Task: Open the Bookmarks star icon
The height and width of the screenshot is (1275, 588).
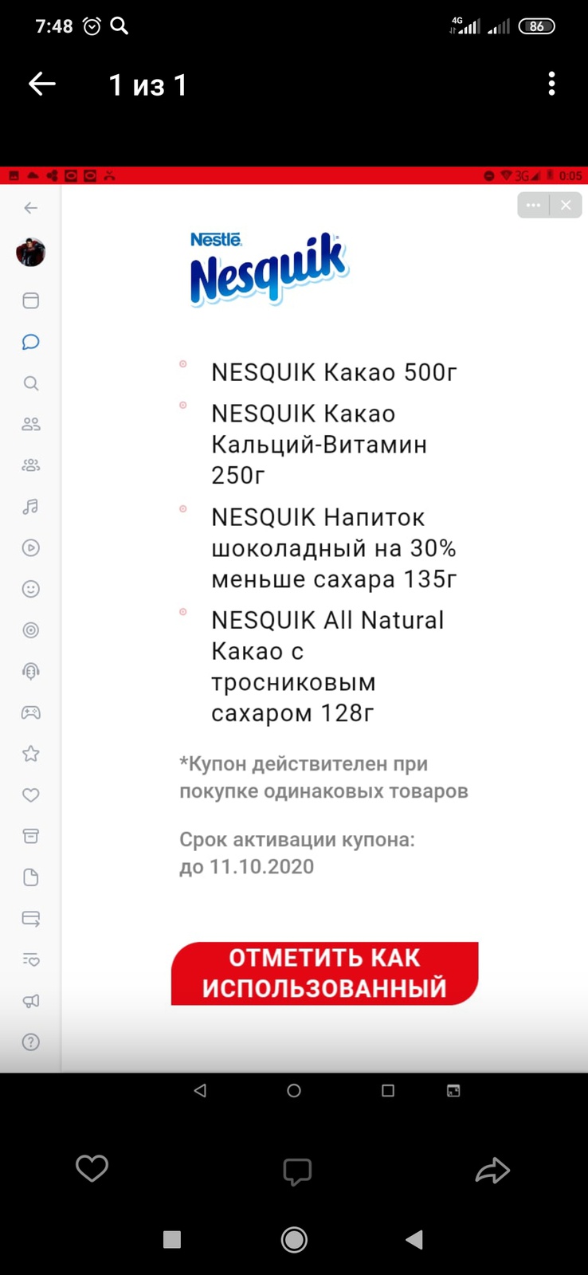Action: [31, 754]
